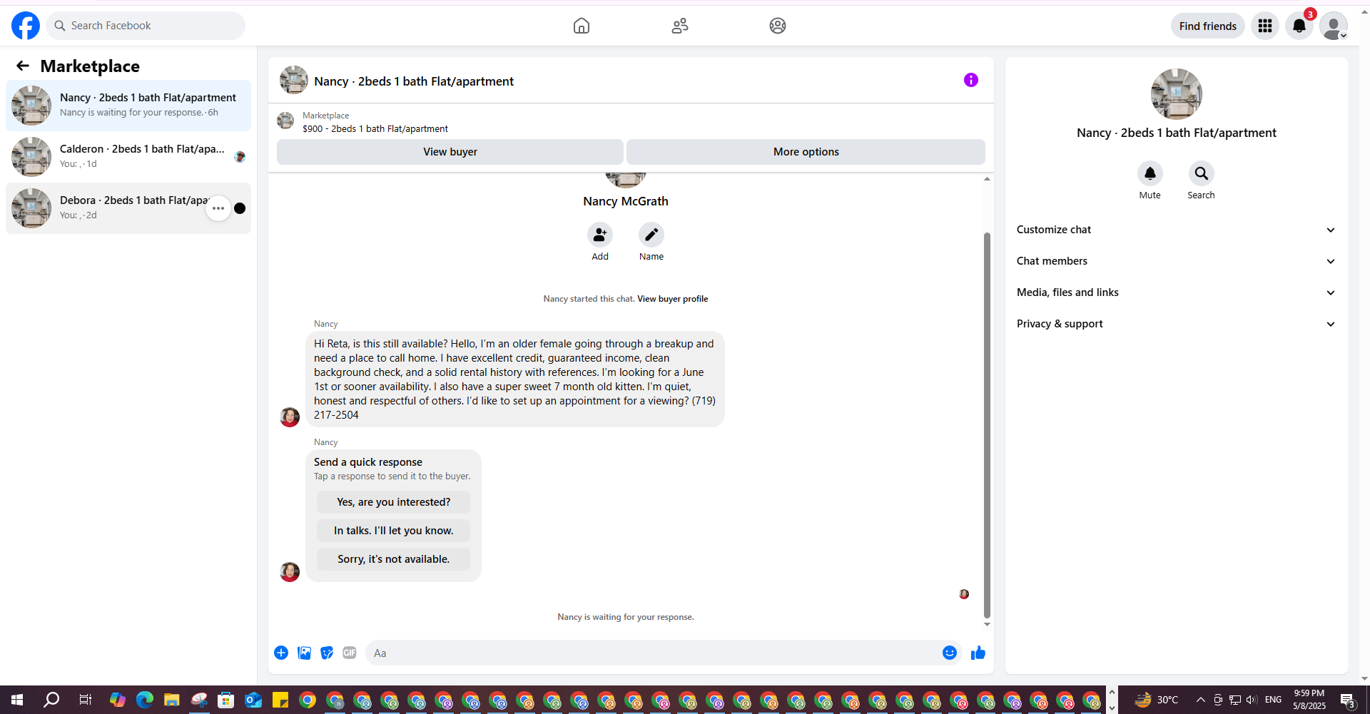Click chat scrollbar up arrow
Image resolution: width=1370 pixels, height=714 pixels.
click(988, 179)
